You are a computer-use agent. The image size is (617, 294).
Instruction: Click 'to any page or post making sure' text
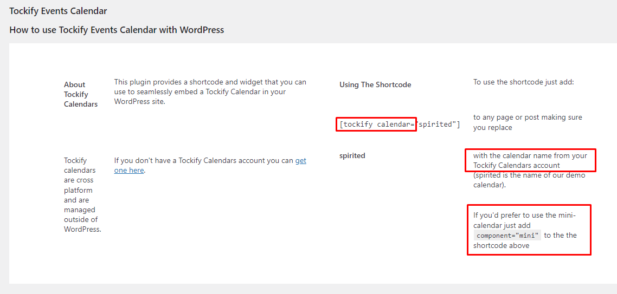[528, 122]
